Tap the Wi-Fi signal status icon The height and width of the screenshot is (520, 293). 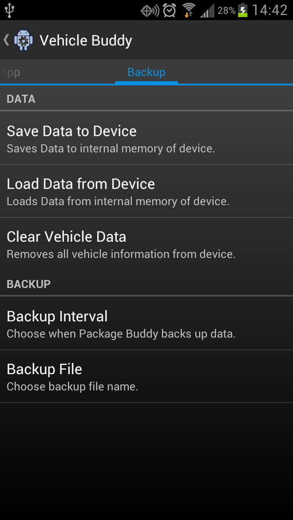coord(189,10)
